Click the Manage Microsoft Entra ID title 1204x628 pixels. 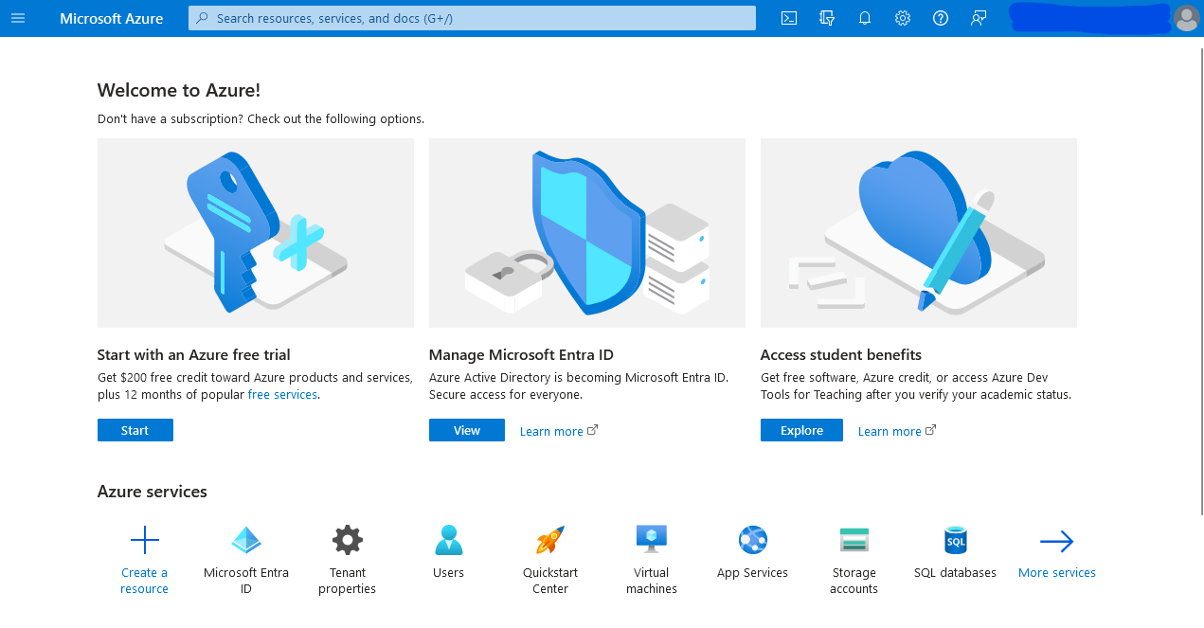point(522,354)
